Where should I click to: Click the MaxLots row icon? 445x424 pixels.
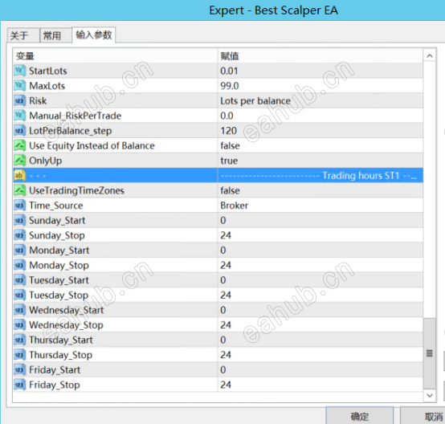19,86
